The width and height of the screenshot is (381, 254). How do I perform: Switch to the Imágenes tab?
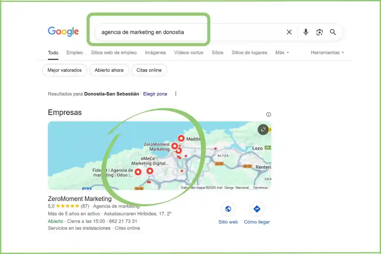(x=155, y=52)
